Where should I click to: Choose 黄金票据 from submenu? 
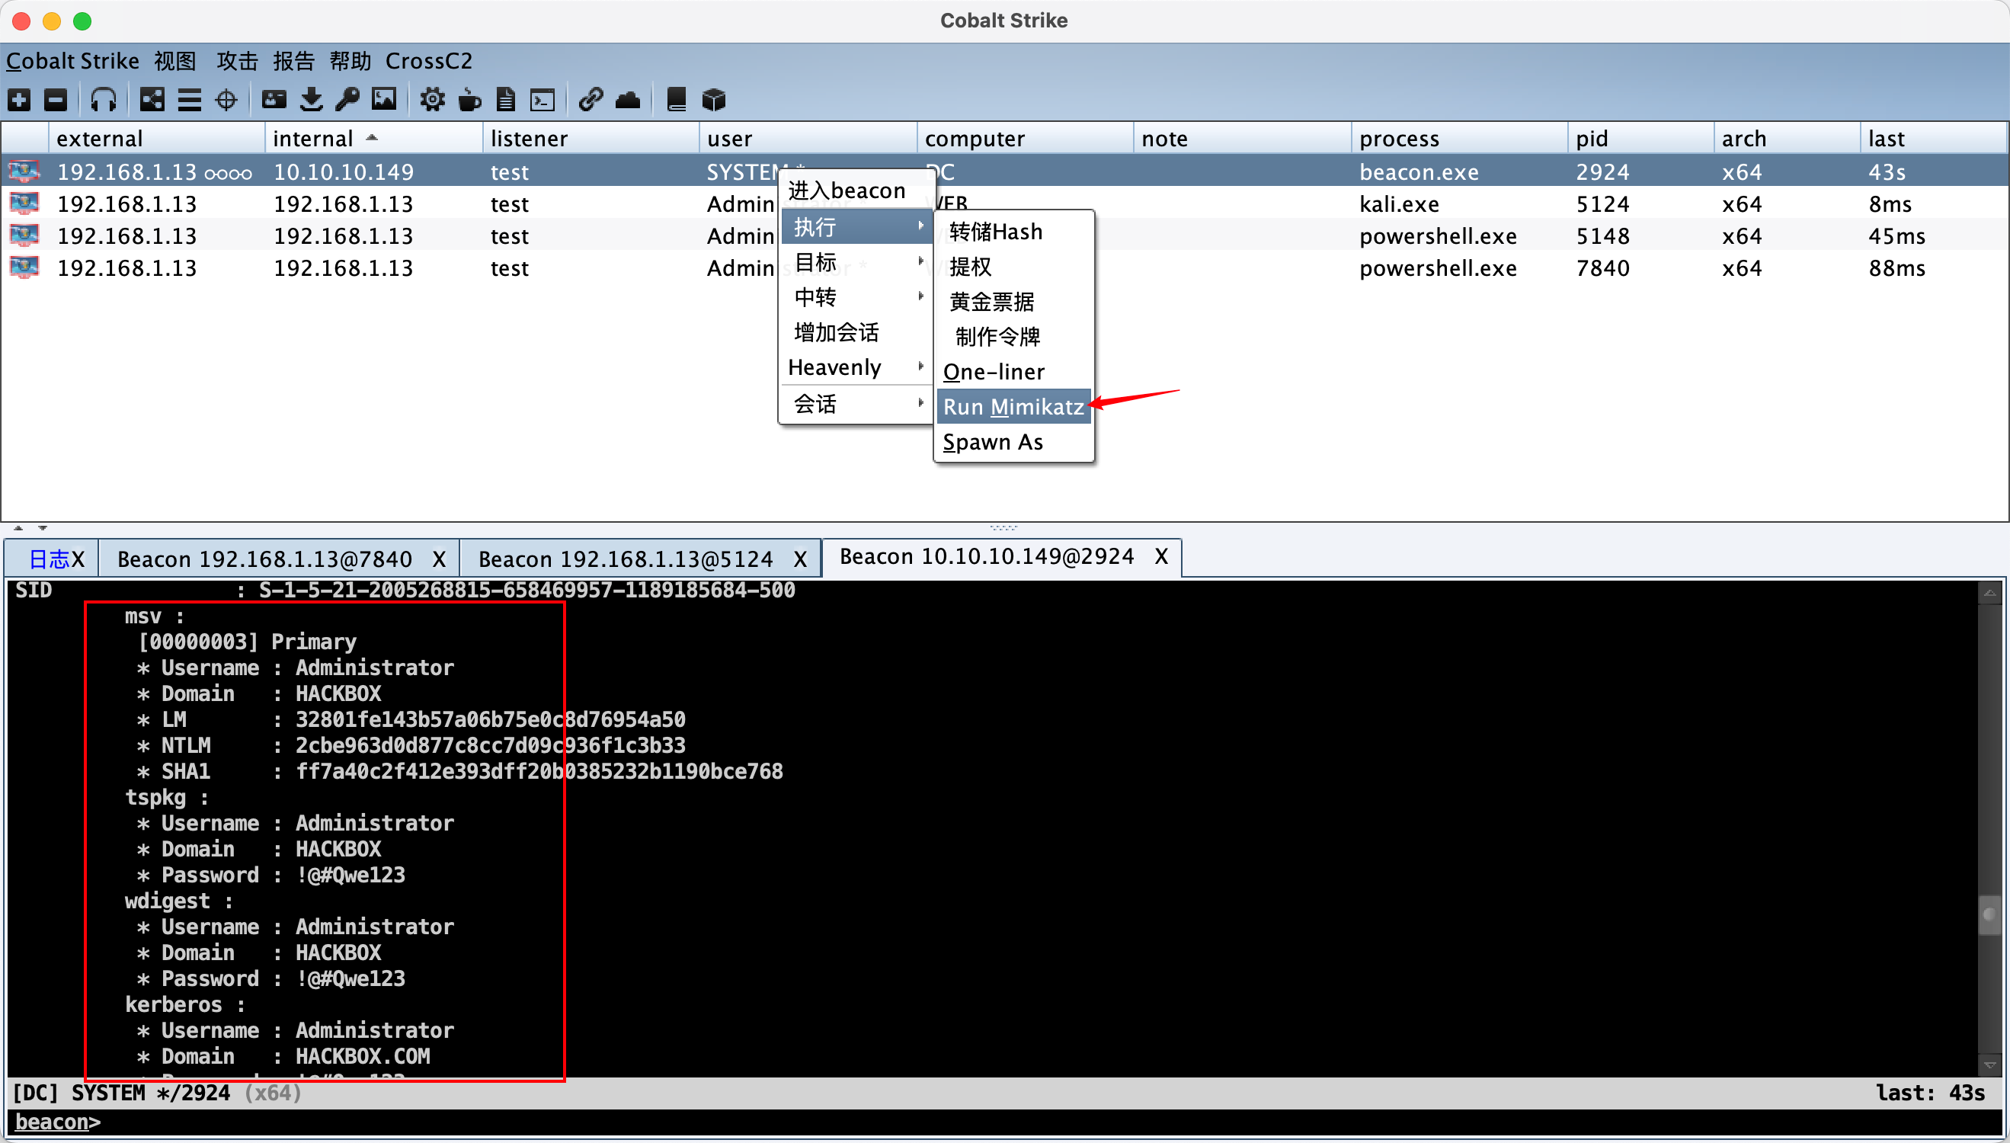[x=1013, y=302]
